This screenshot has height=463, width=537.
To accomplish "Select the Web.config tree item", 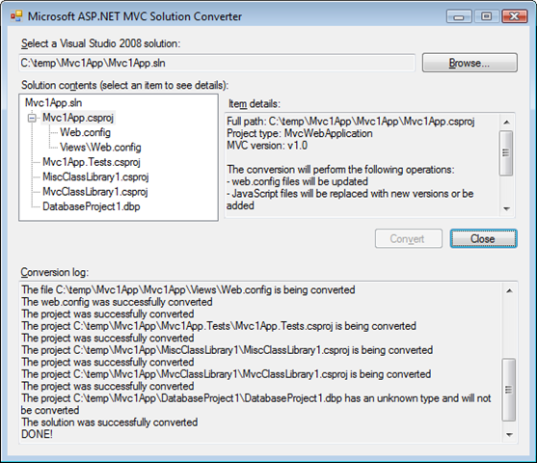I will [85, 132].
